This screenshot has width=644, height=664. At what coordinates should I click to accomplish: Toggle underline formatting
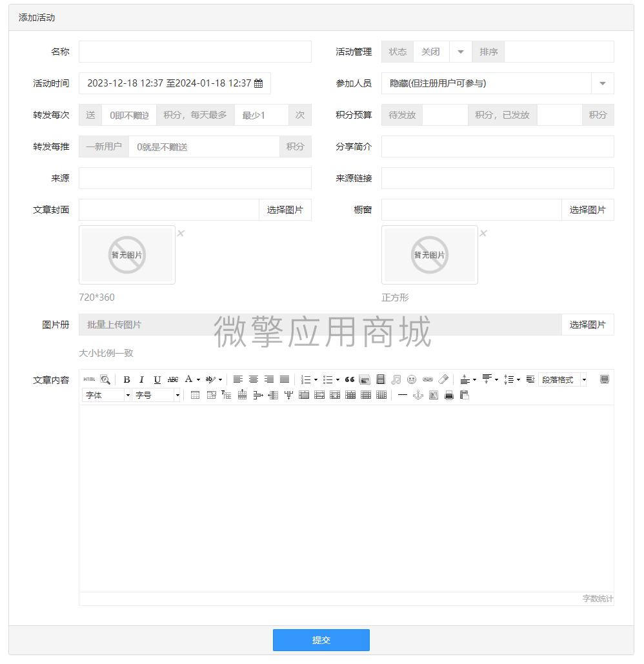pyautogui.click(x=157, y=380)
